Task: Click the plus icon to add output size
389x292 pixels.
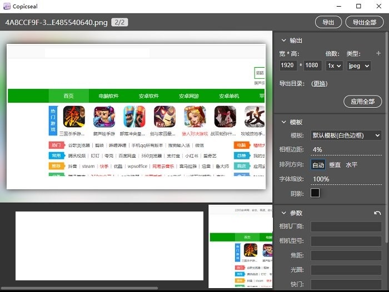Action: click(x=378, y=54)
